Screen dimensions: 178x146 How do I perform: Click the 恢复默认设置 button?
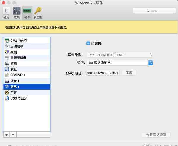coord(156,135)
